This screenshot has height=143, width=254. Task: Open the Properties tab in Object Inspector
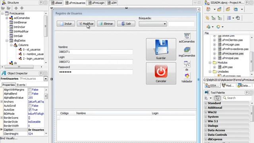click(x=8, y=85)
